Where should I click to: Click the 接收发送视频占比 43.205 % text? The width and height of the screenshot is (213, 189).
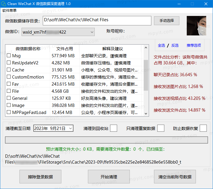coord(179,98)
